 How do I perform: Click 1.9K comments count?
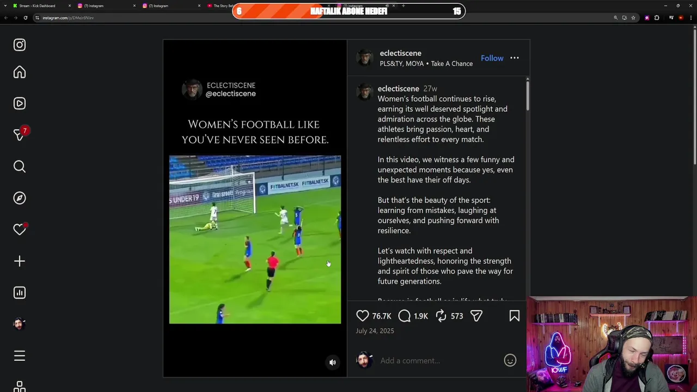(x=421, y=316)
